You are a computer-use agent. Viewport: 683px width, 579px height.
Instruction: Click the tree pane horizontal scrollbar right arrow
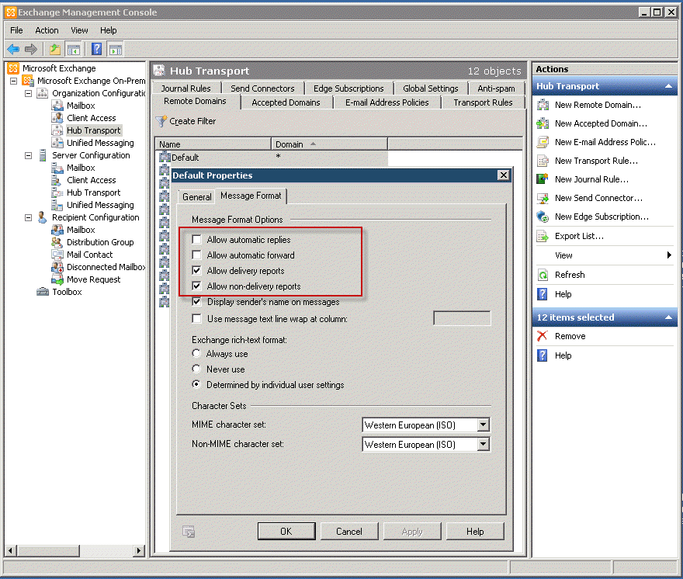tap(138, 551)
